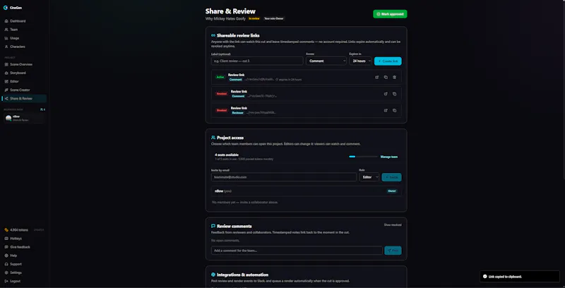The width and height of the screenshot is (565, 288).
Task: Click the Review comments speech icon
Action: (x=213, y=227)
